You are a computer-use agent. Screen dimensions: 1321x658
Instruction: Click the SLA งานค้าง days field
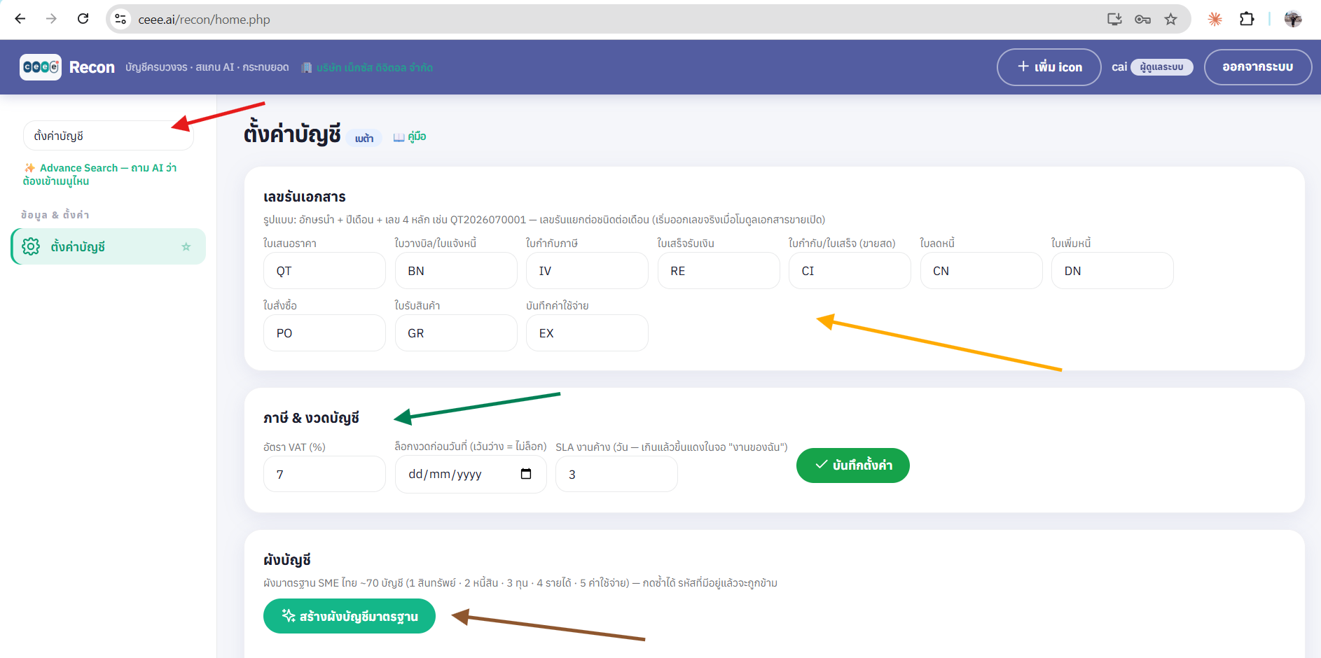click(x=616, y=475)
